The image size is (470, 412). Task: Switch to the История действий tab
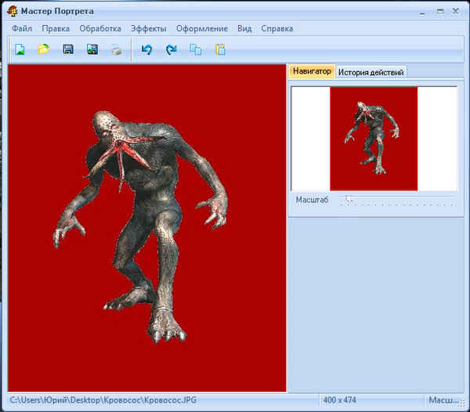pyautogui.click(x=371, y=72)
